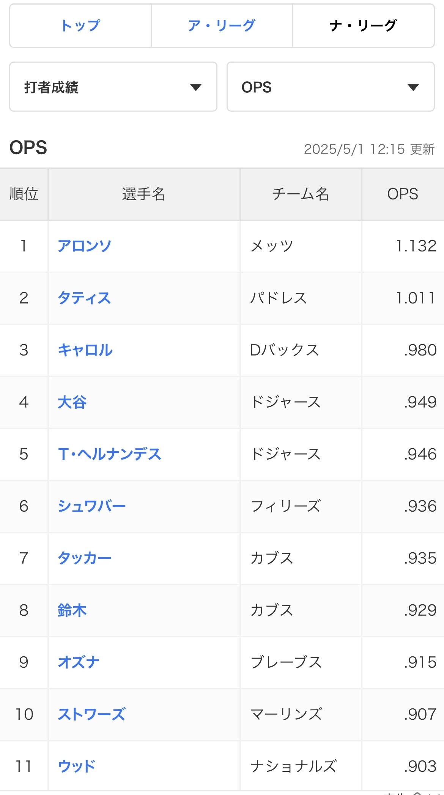The width and height of the screenshot is (444, 795).
Task: Open player アロンソ's page
Action: click(84, 246)
